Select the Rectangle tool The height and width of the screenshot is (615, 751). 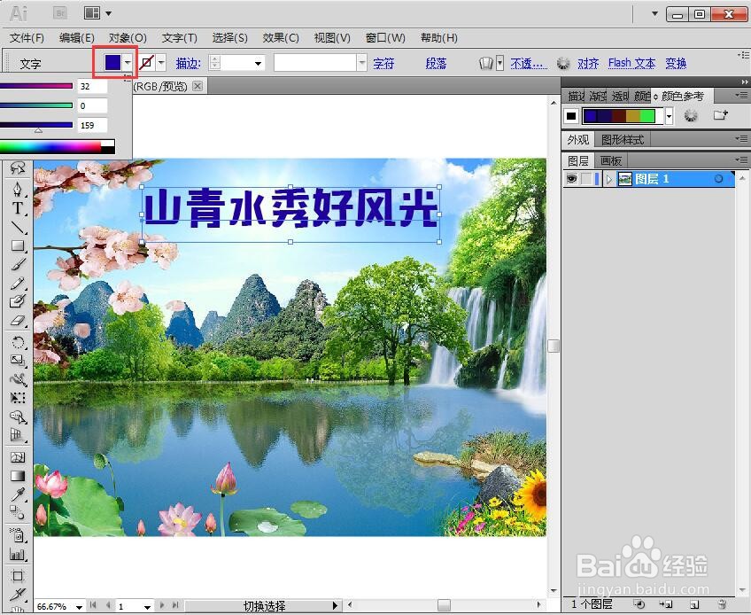coord(18,245)
